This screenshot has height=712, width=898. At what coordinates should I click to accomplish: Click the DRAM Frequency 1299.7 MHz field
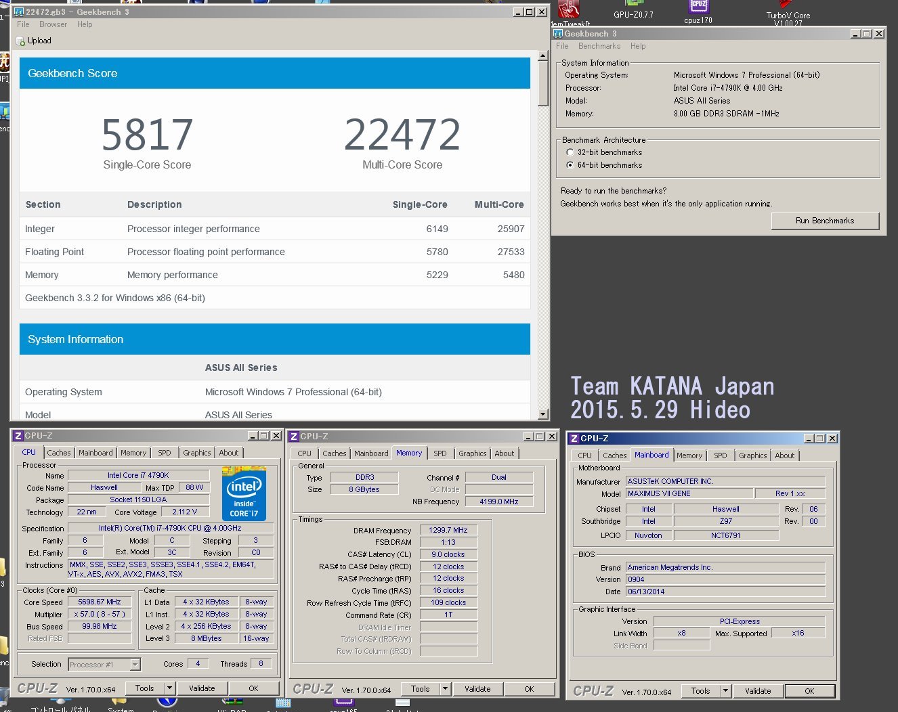(x=448, y=531)
